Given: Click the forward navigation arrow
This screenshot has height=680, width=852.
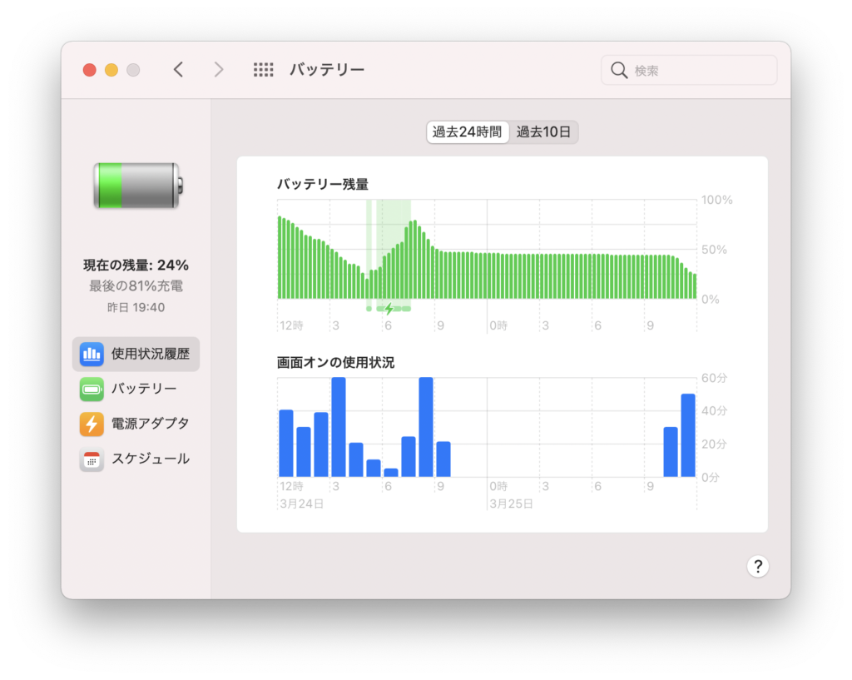Looking at the screenshot, I should tap(219, 70).
